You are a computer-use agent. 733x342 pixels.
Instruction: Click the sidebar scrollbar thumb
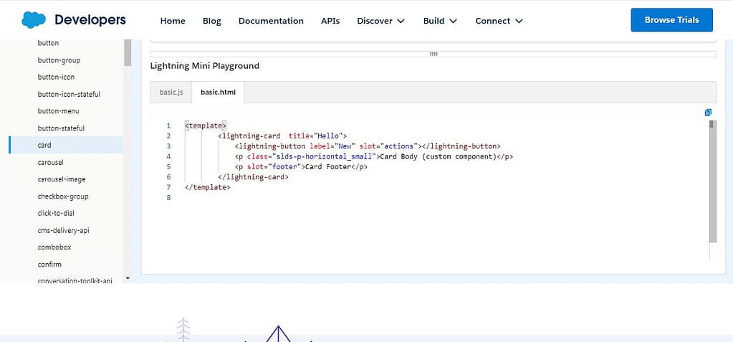coord(128,52)
